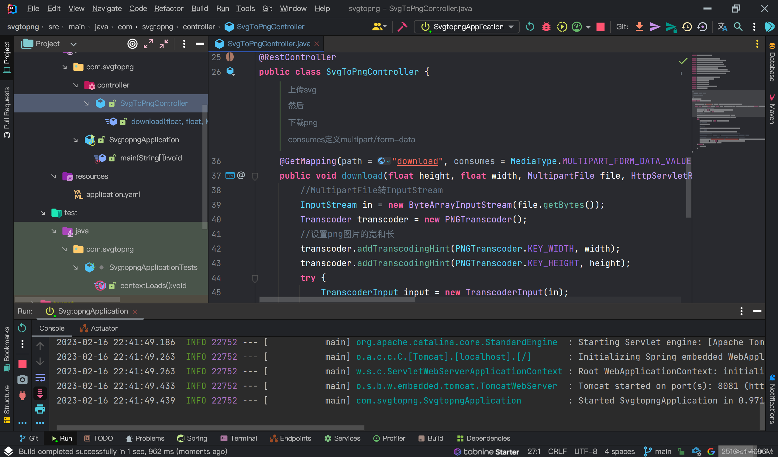Screen dimensions: 778x457
Task: Collapse SvgToPngController tree node
Action: coord(86,103)
